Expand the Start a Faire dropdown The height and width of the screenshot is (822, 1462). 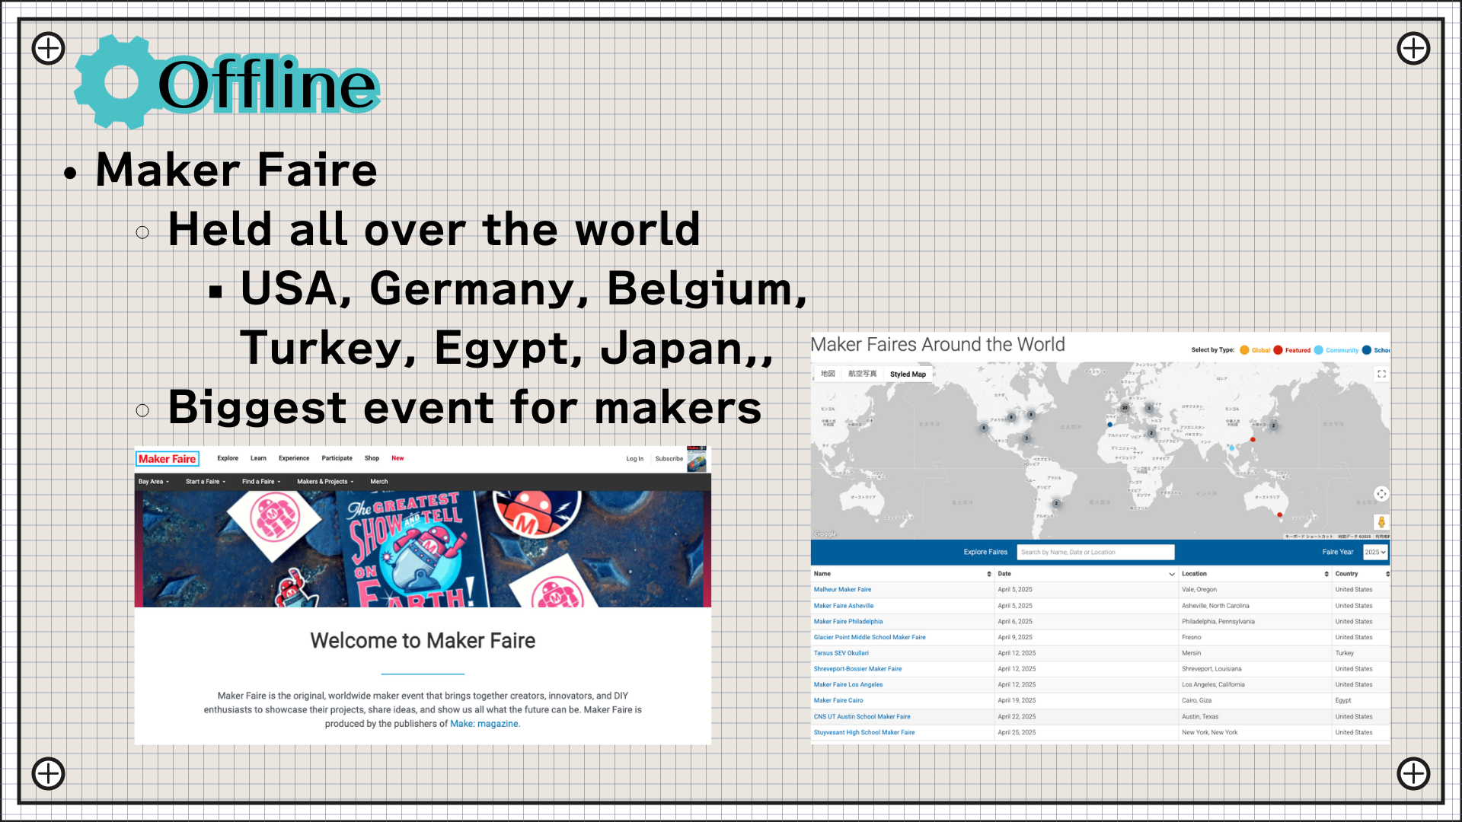pos(206,482)
